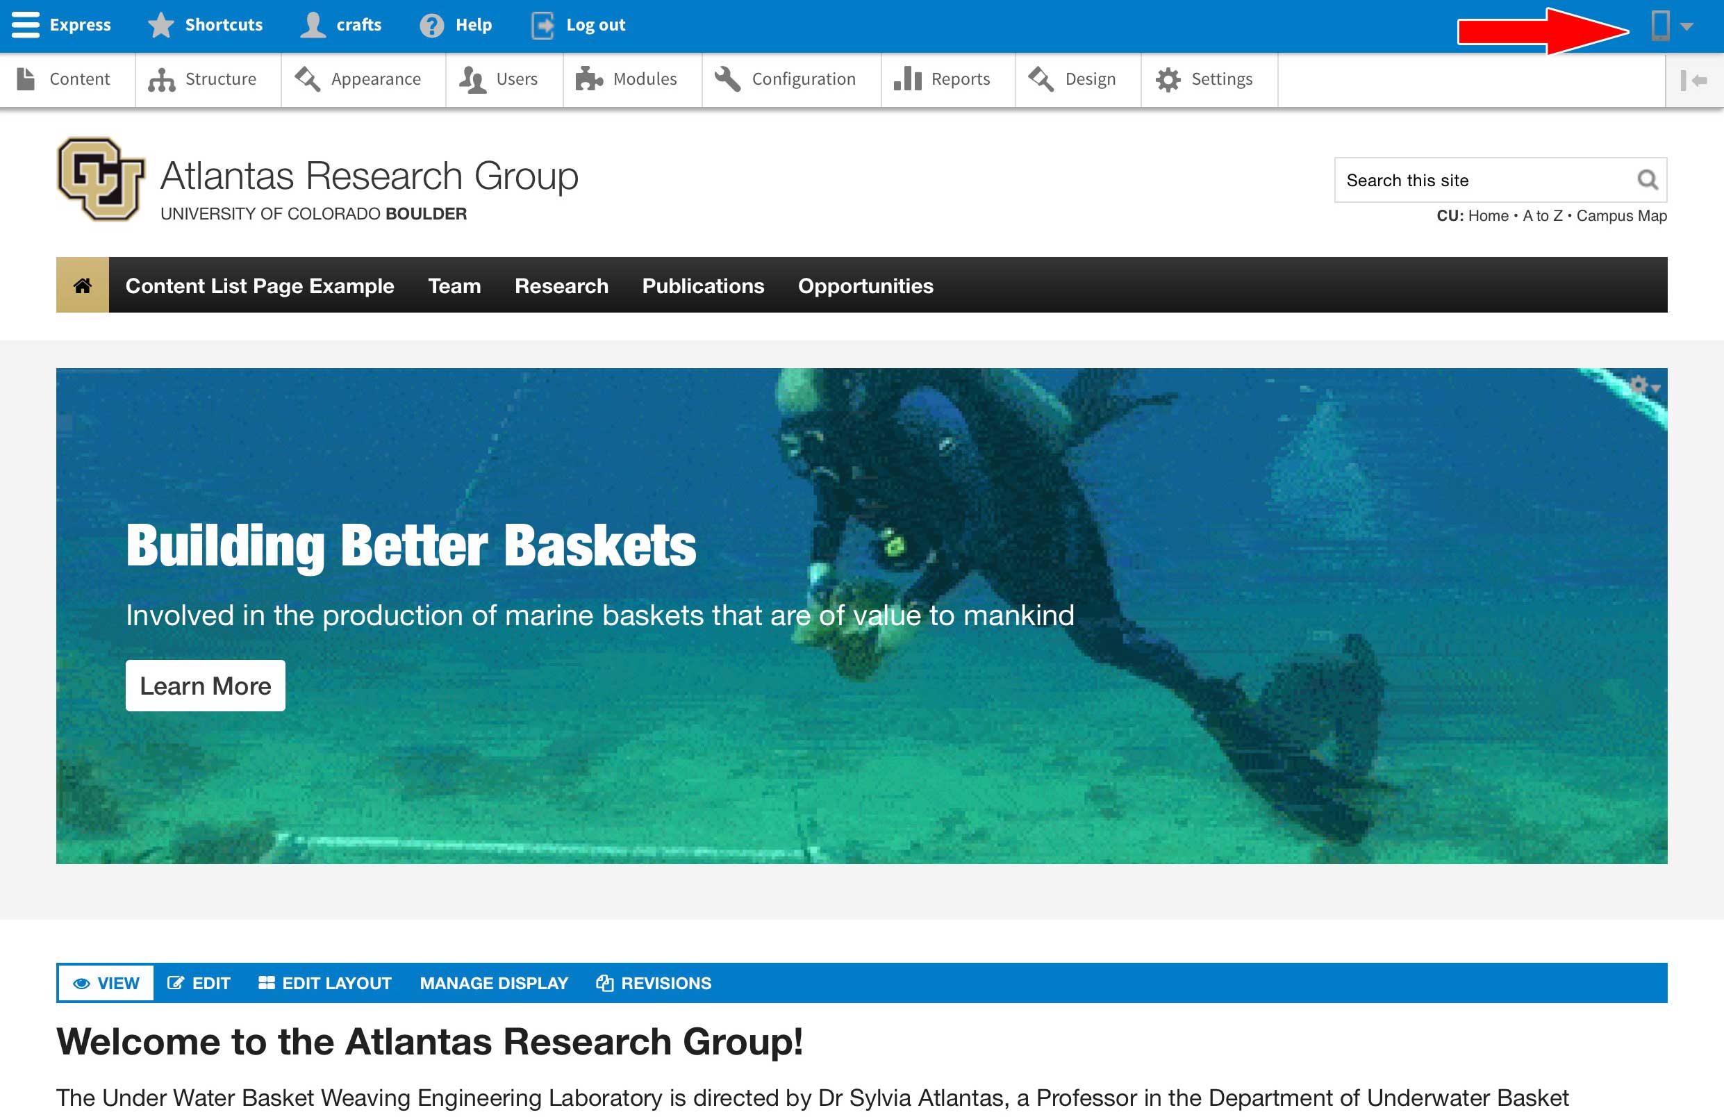1724x1117 pixels.
Task: Open the Revisions tab
Action: tap(654, 983)
